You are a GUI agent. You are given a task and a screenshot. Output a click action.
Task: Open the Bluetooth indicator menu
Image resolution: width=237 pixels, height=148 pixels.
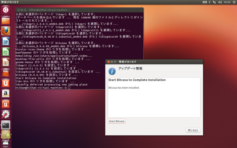coord(209,2)
